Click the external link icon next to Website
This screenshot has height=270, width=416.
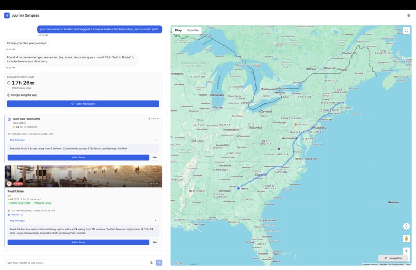22,215
